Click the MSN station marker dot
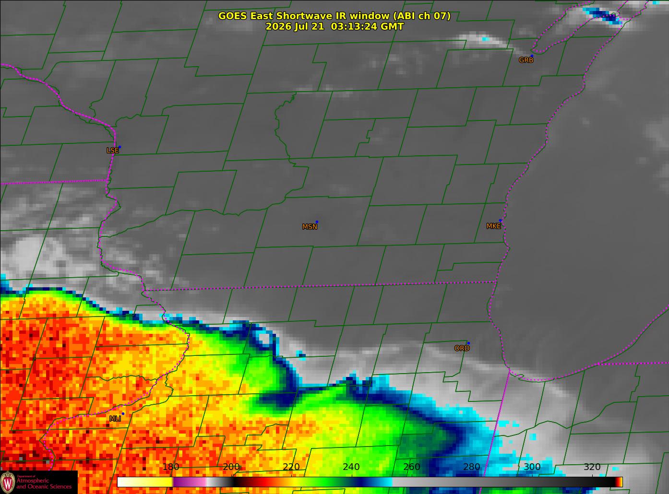This screenshot has width=669, height=494. (x=317, y=222)
